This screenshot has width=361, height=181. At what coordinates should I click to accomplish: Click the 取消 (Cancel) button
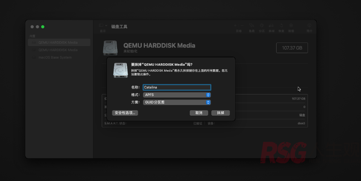point(199,113)
